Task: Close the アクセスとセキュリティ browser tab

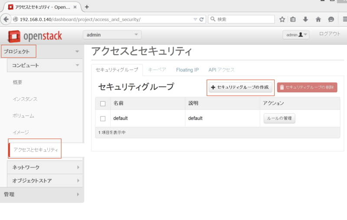Action: pyautogui.click(x=75, y=7)
